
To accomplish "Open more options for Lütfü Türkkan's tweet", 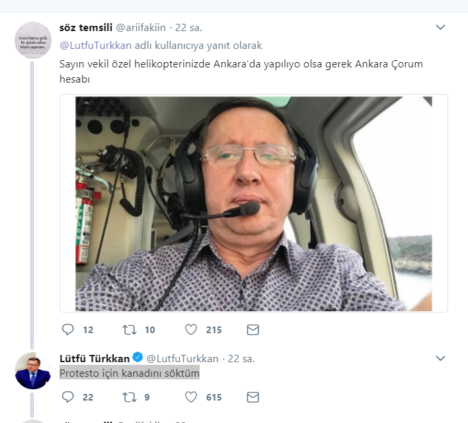I will (441, 358).
